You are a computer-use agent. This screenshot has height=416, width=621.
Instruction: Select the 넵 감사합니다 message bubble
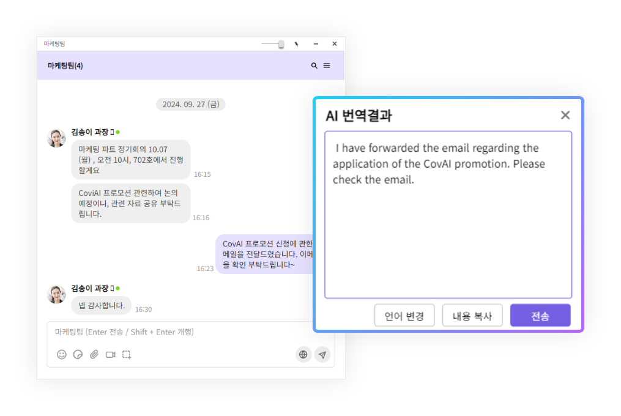102,305
